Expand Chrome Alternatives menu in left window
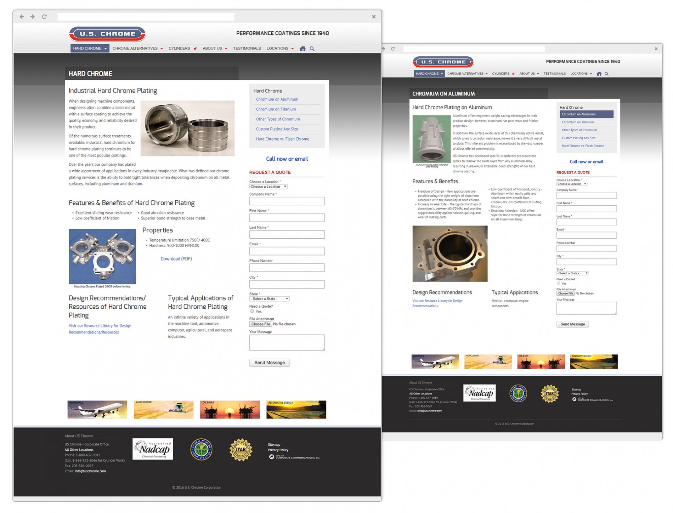Screen dimensions: 673x513 (138, 49)
